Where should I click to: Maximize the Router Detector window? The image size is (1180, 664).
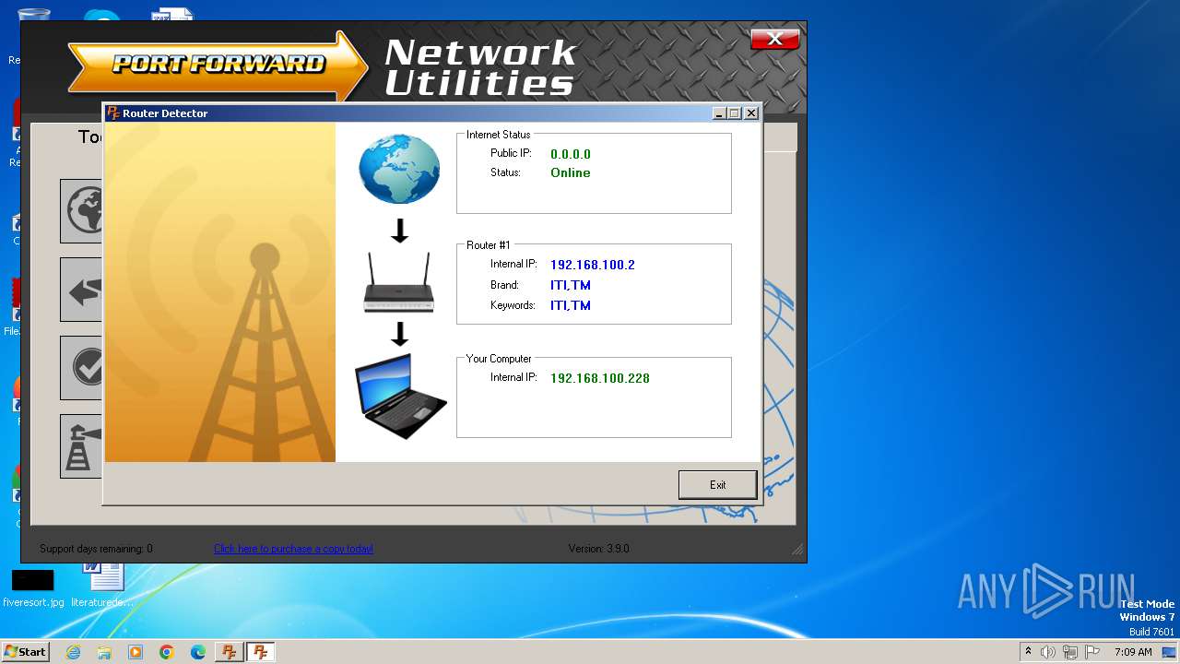click(x=735, y=113)
